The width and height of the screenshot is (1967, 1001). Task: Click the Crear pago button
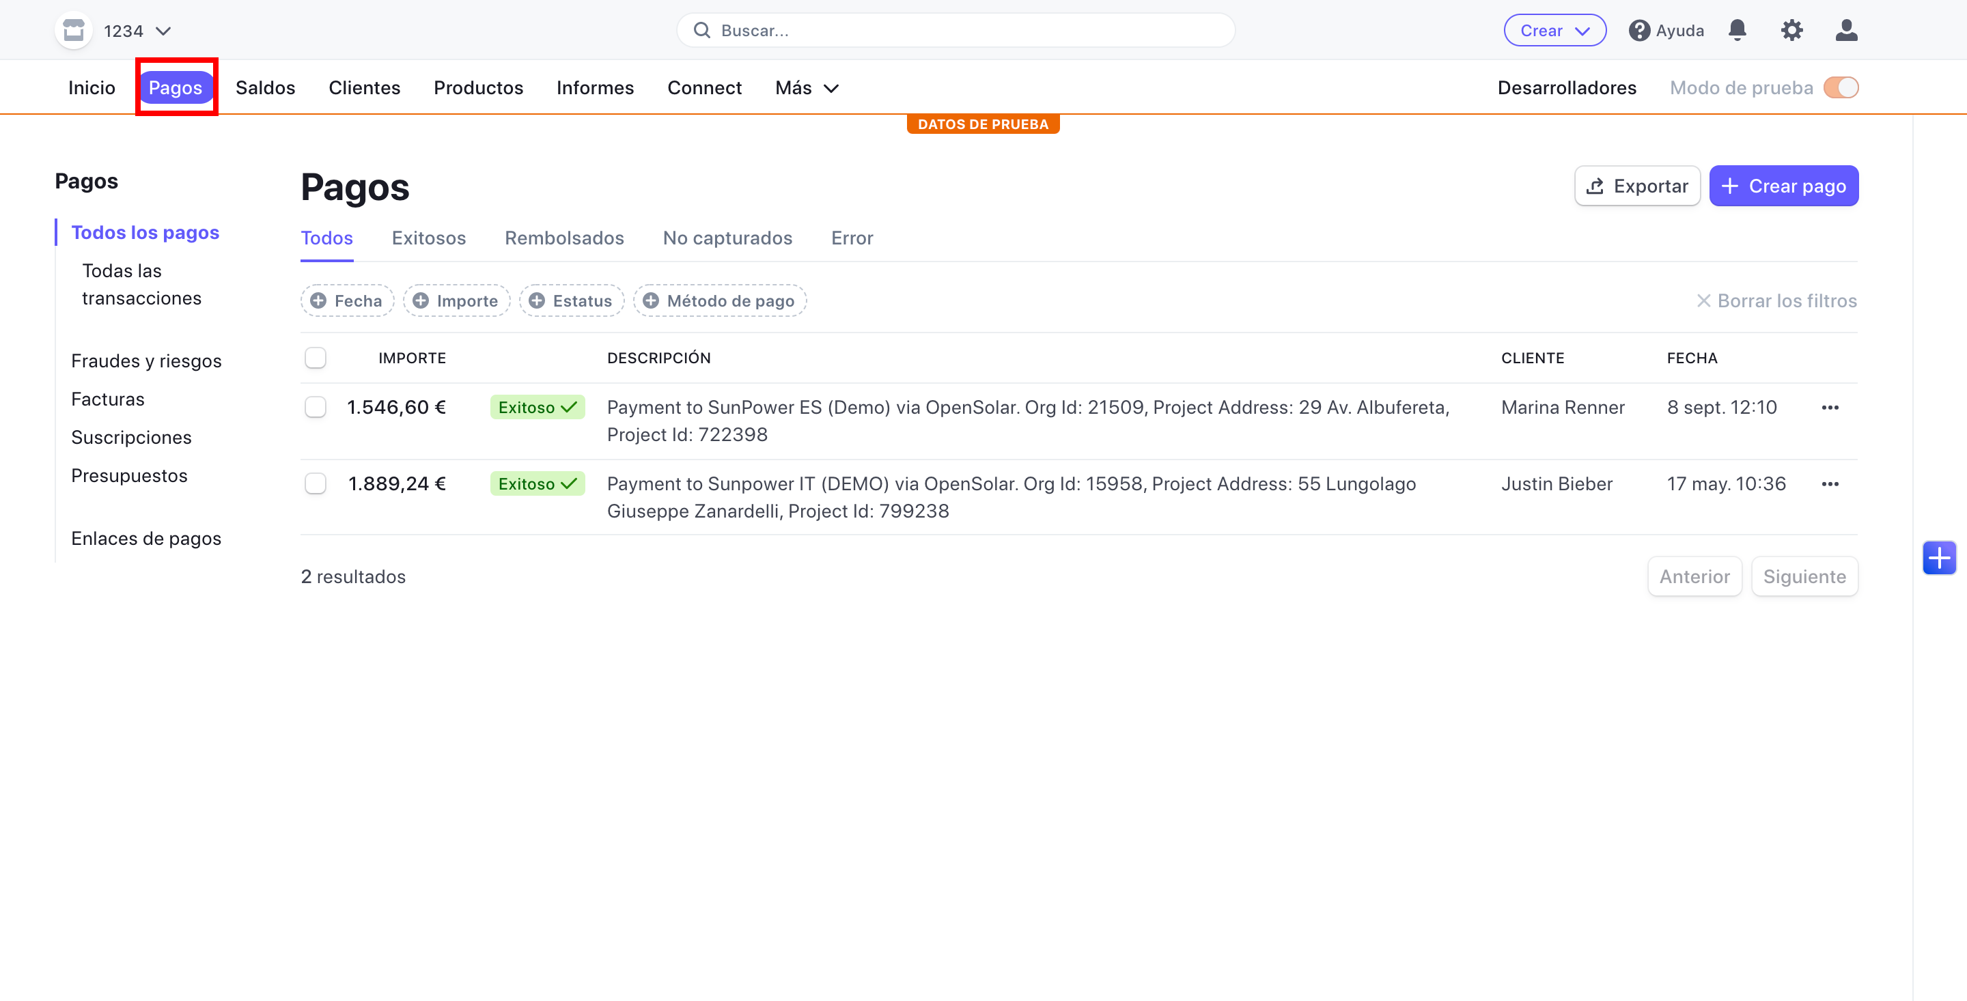click(x=1783, y=186)
